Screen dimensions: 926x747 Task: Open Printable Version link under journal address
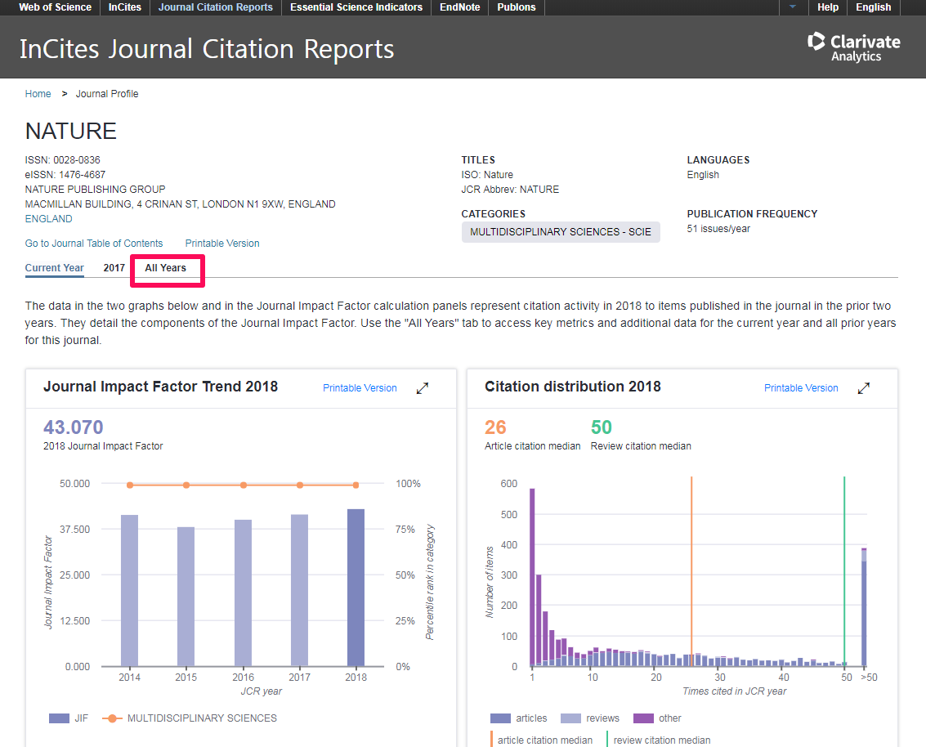click(x=222, y=244)
